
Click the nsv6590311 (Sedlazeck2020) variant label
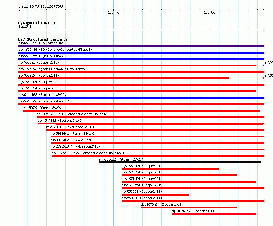[42, 43]
